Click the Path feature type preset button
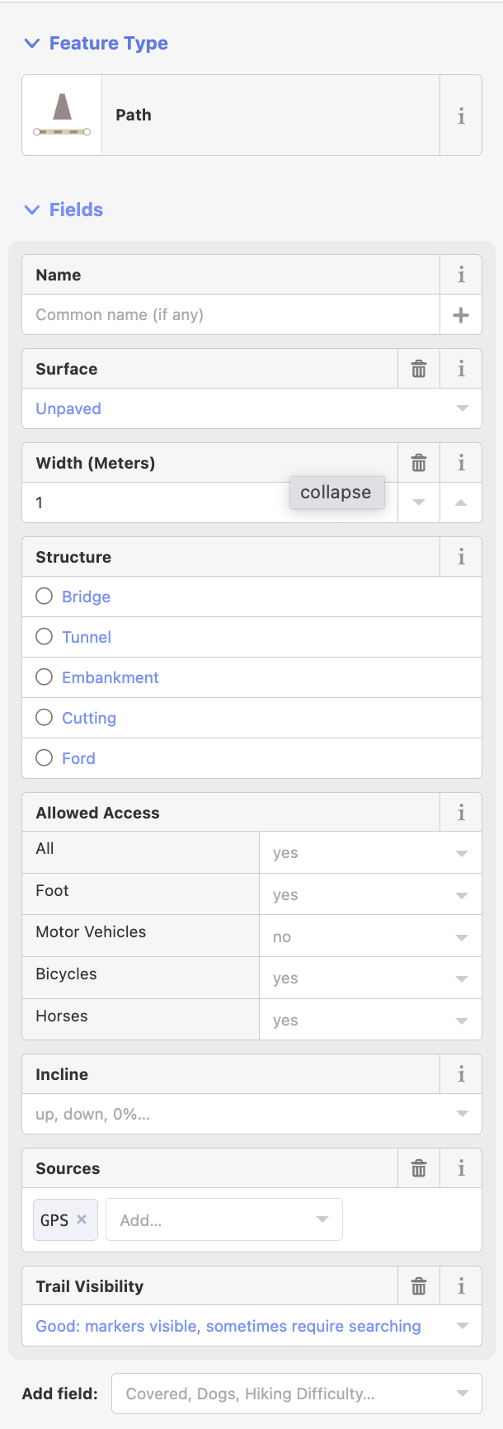 coord(231,116)
